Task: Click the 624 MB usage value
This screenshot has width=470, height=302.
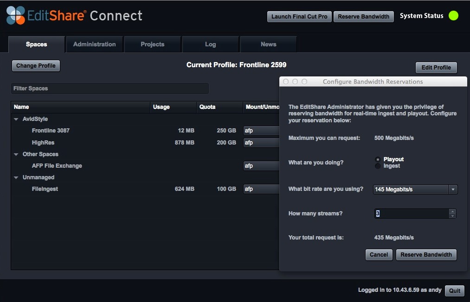Action: click(184, 189)
